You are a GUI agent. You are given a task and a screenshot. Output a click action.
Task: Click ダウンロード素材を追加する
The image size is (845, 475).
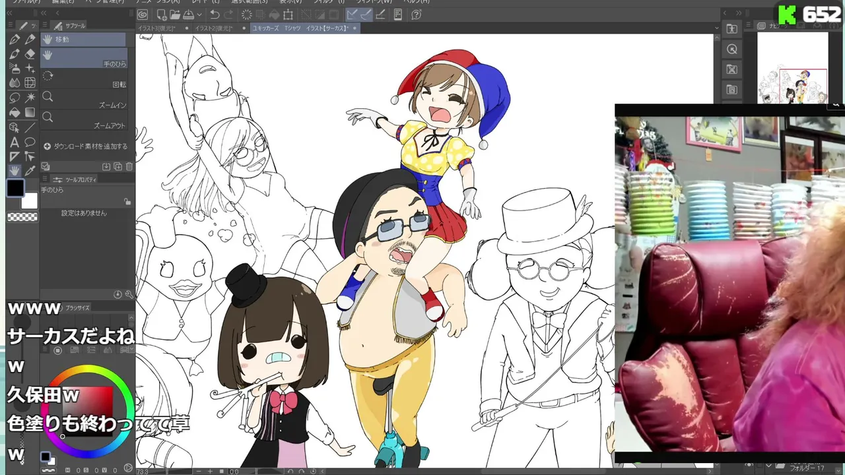[x=85, y=146]
